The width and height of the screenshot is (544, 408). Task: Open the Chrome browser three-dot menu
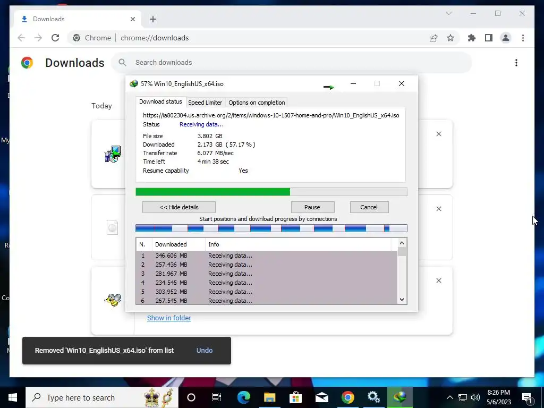pos(523,38)
